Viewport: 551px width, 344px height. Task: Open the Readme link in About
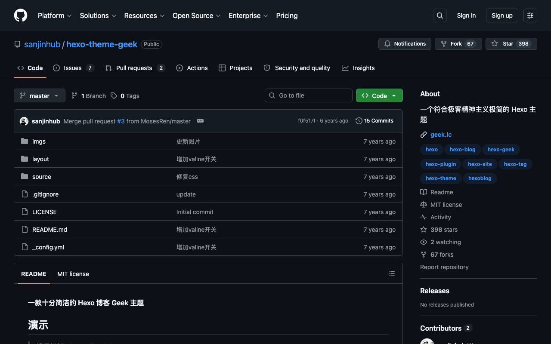coord(436,192)
